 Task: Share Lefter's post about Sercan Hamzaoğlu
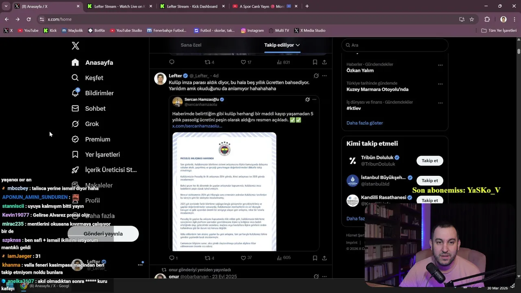324,258
